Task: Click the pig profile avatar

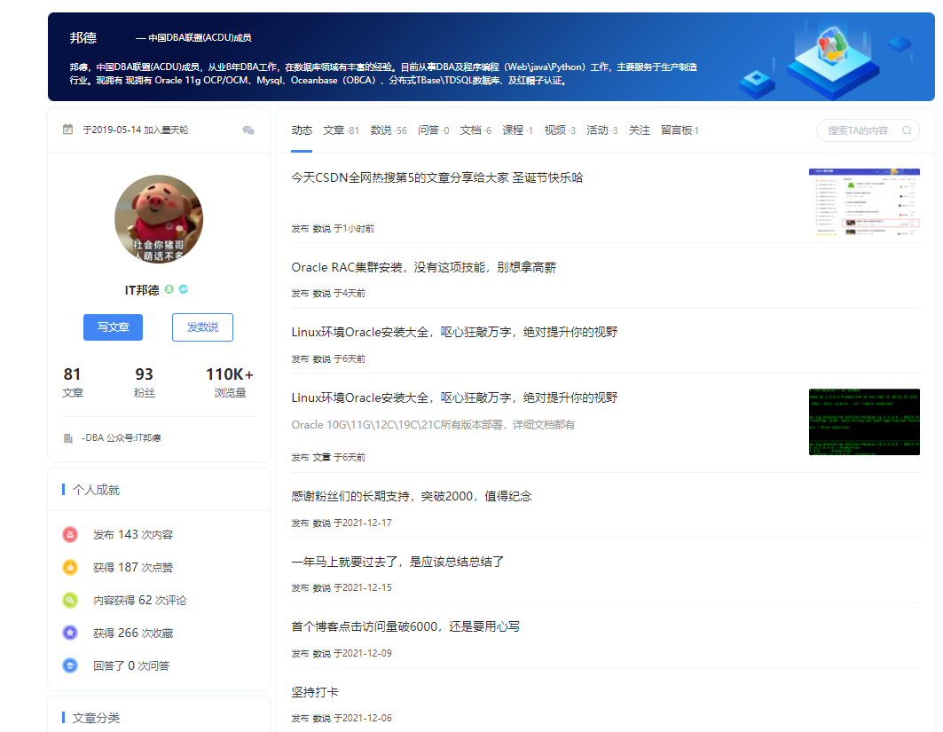Action: 159,219
